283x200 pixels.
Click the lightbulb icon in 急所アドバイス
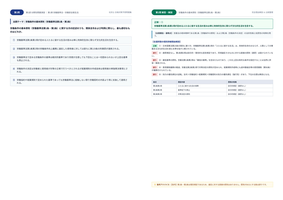tap(155, 185)
